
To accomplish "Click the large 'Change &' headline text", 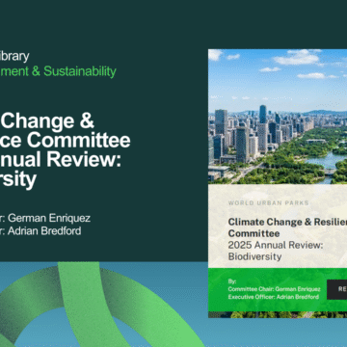I will [47, 120].
